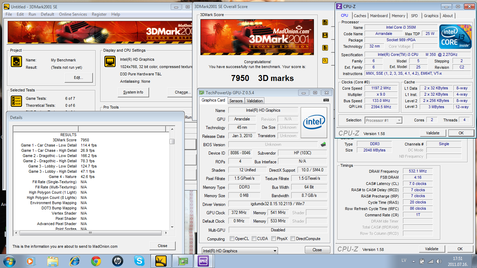Click the Intel Core i3 logo in CPU-Z

(455, 37)
